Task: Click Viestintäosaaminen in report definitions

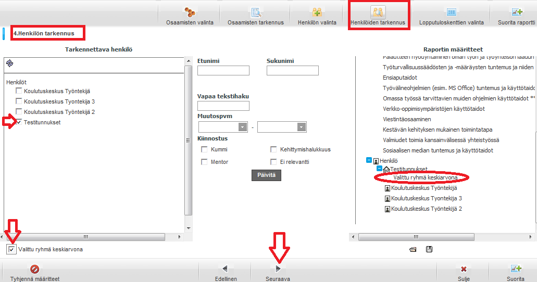Action: click(407, 119)
